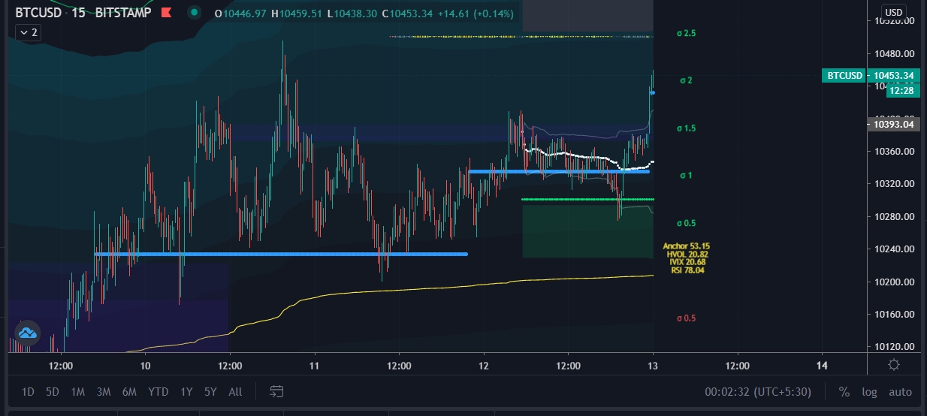
Task: Click the 10453.34 current price label
Action: click(893, 75)
